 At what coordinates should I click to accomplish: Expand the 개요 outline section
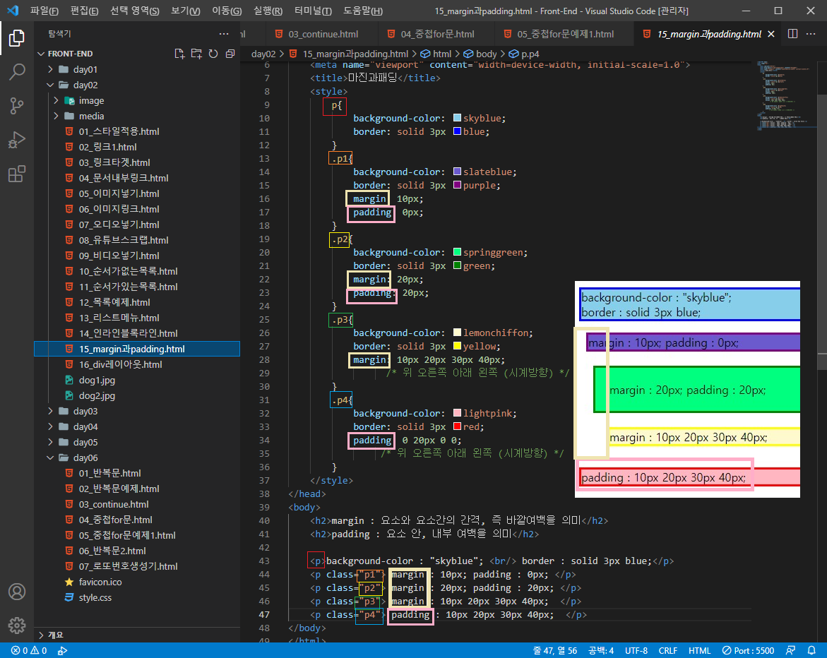137,635
